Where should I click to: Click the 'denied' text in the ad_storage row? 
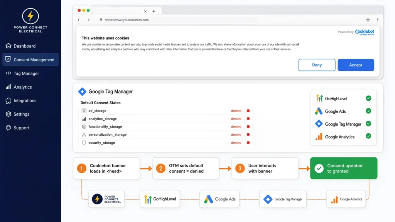236,111
